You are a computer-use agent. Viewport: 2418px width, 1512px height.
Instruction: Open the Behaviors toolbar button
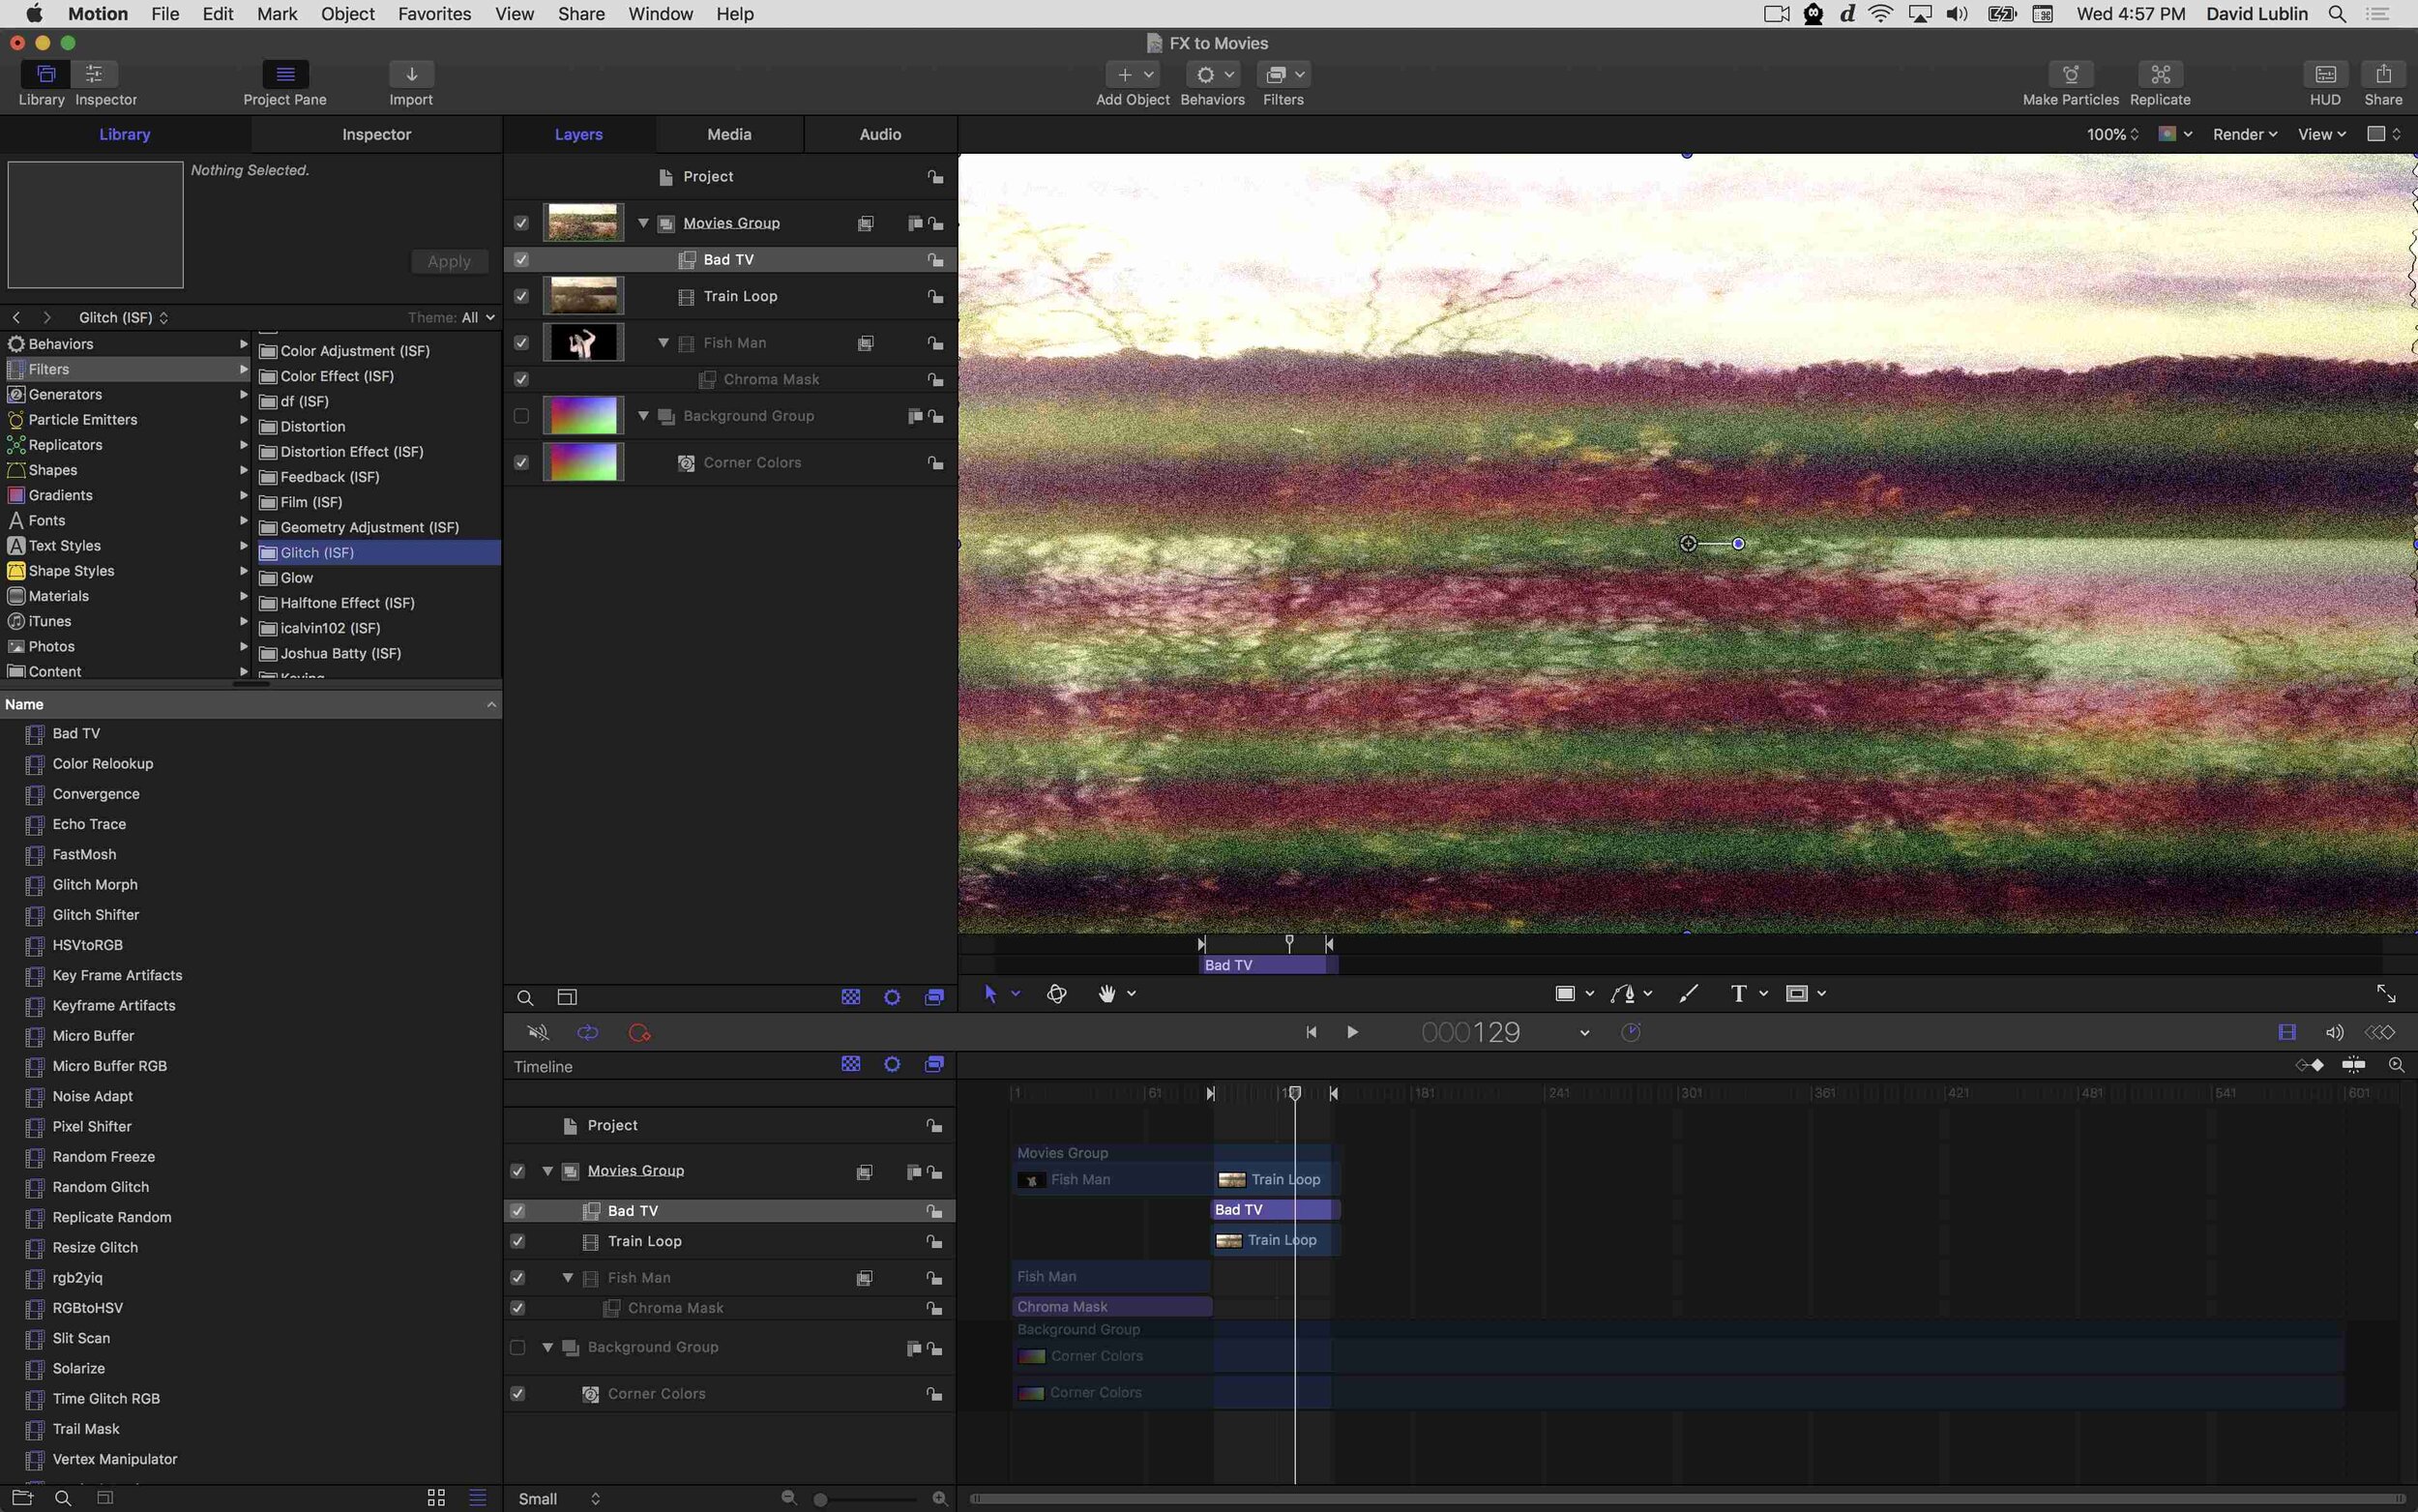[1213, 74]
